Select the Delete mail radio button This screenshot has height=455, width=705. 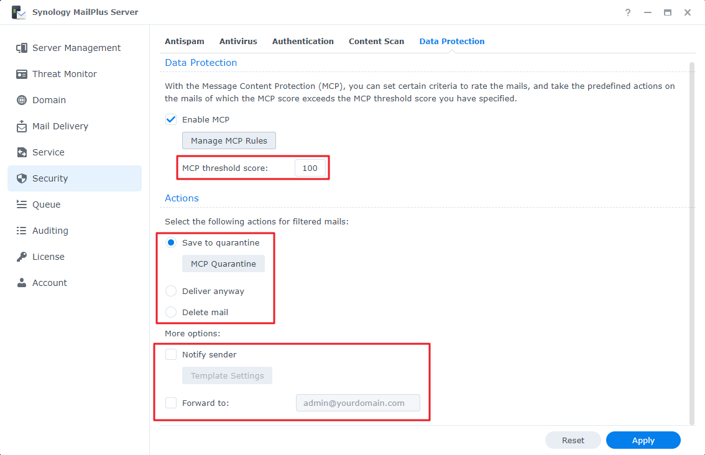pyautogui.click(x=171, y=312)
